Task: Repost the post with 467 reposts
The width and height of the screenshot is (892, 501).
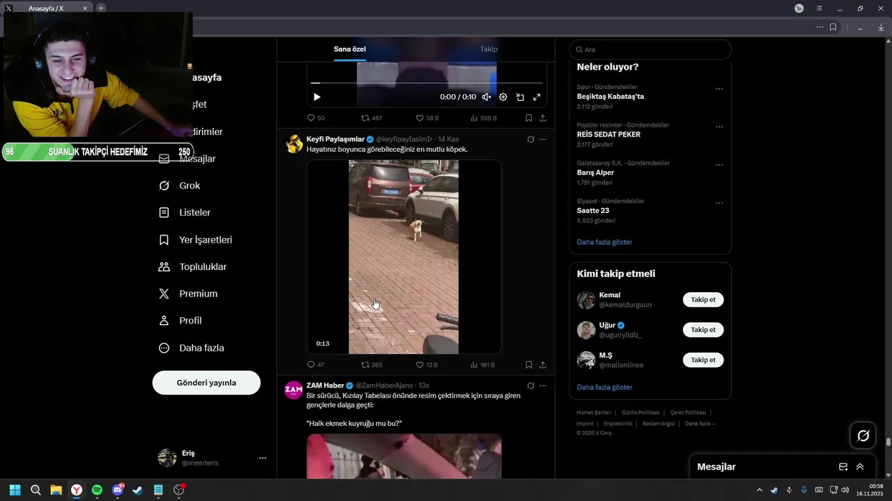Action: coord(371,118)
